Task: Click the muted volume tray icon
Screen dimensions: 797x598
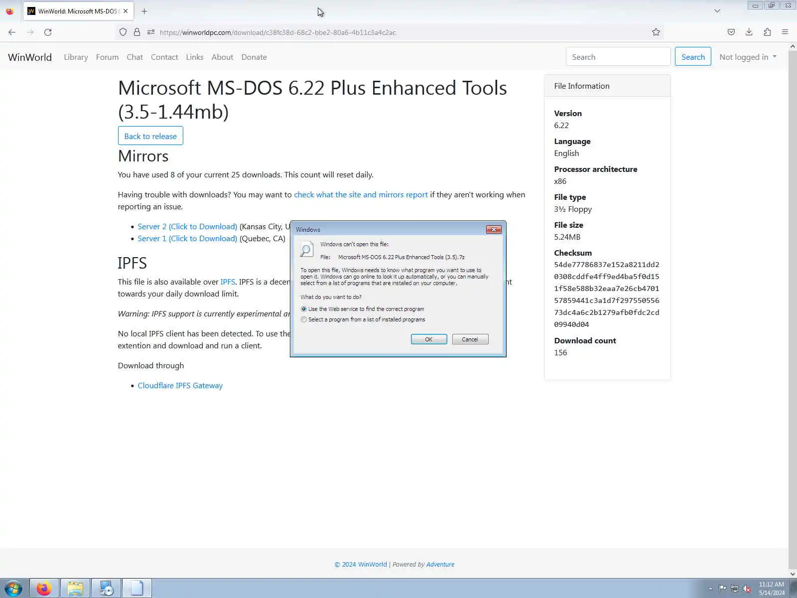Action: pos(747,589)
